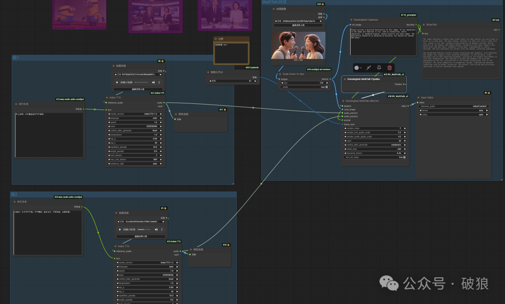505x304 pixels.
Task: Collapse the Save Video node via its dot
Action: point(418,97)
